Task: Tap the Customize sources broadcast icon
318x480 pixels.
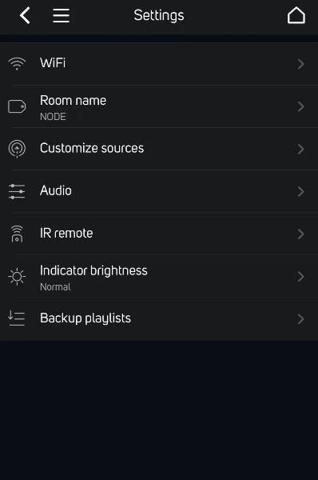Action: point(17,149)
